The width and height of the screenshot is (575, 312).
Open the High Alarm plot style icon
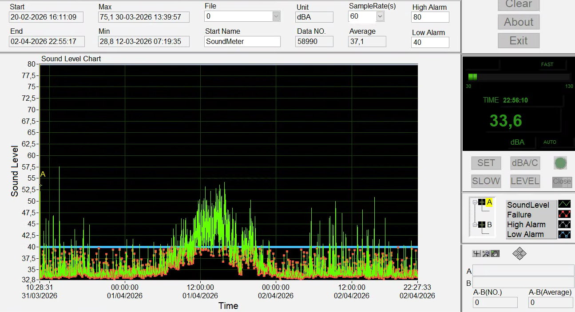click(x=564, y=224)
